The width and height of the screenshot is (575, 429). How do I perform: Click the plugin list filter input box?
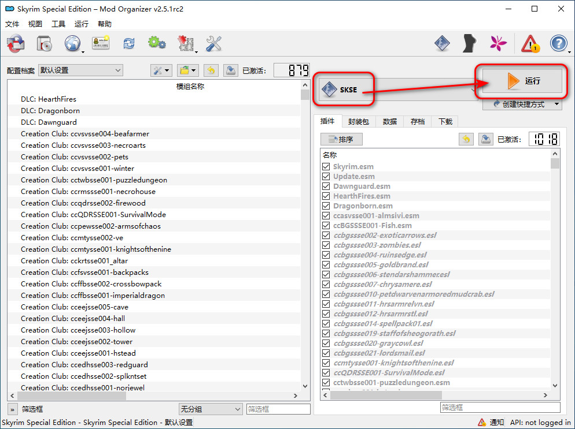[x=492, y=407]
